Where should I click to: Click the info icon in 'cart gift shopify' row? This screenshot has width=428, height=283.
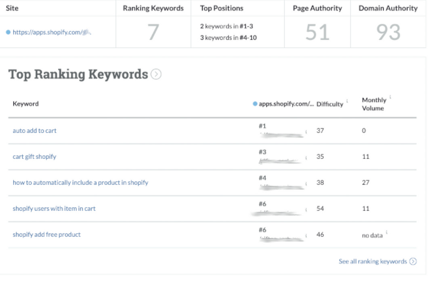[x=306, y=158]
